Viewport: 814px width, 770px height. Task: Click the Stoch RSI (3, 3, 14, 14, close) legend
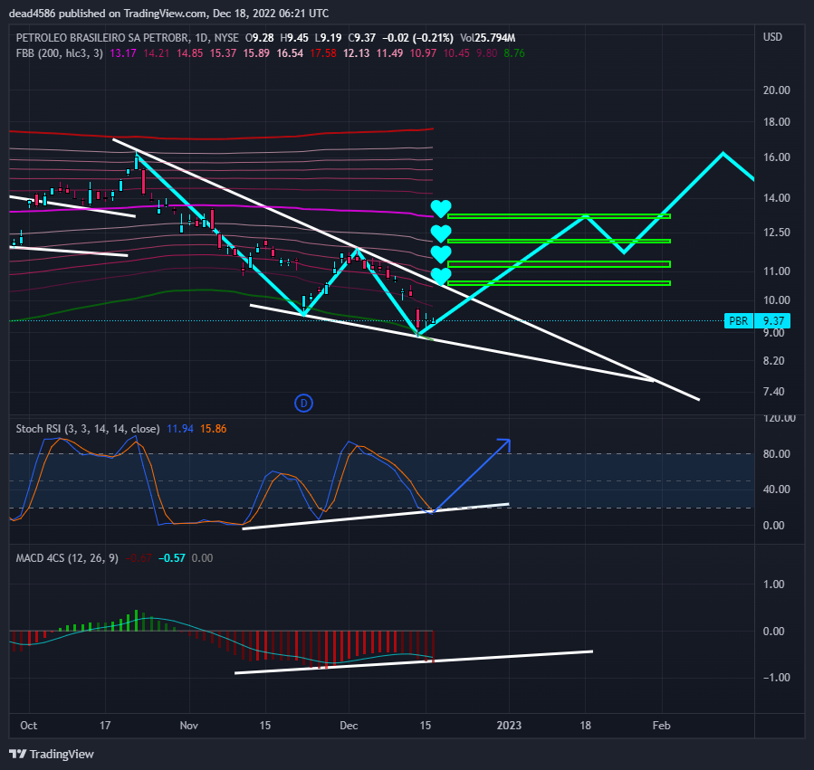tap(88, 429)
